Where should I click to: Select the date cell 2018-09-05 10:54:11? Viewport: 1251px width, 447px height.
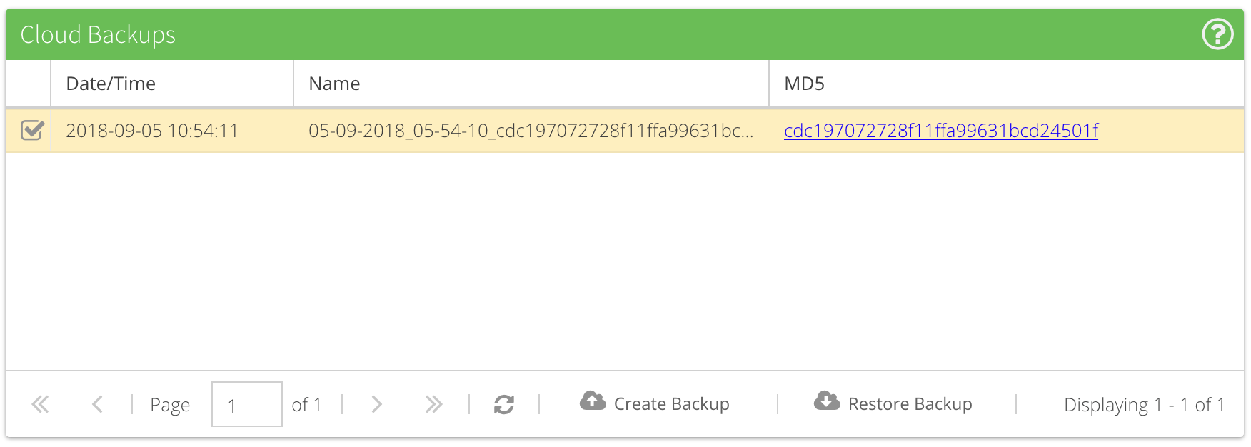point(152,131)
